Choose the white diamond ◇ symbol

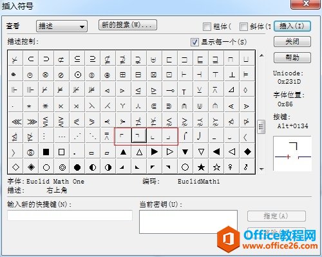coord(15,167)
